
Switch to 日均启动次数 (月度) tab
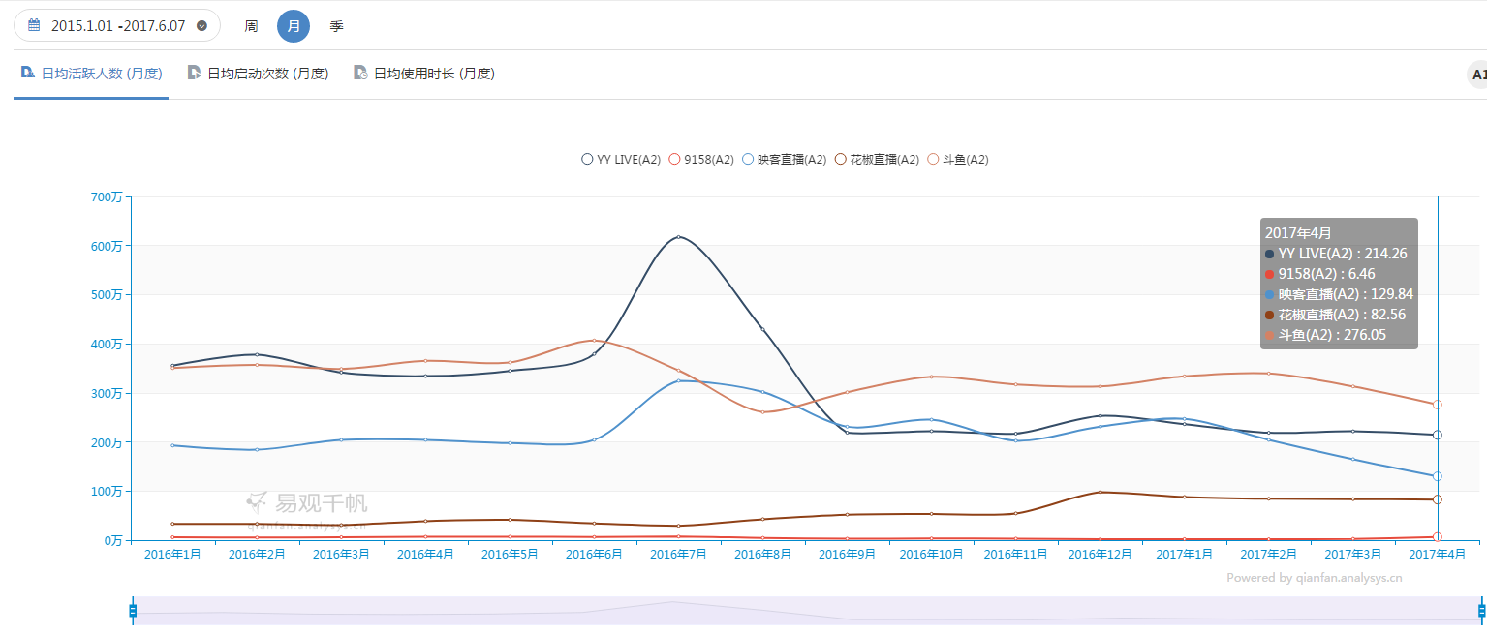tap(267, 74)
